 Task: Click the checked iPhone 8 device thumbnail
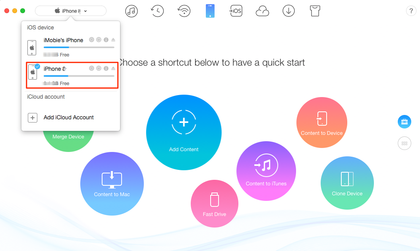point(33,72)
